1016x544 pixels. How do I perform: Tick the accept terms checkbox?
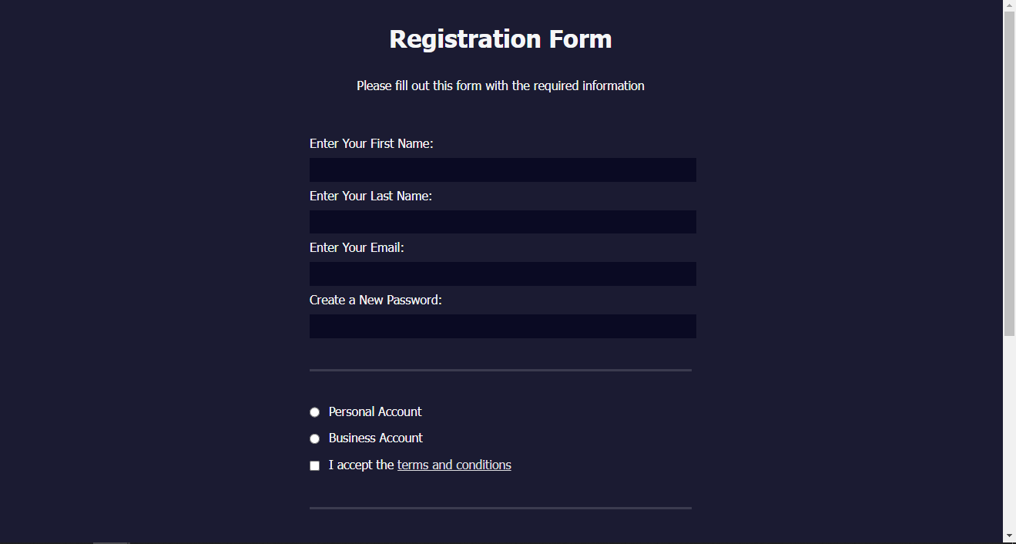[314, 465]
